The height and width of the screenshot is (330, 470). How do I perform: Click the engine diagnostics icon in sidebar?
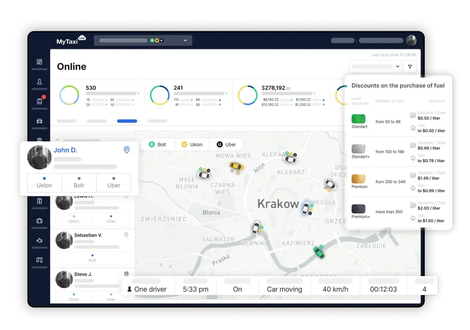pyautogui.click(x=39, y=240)
